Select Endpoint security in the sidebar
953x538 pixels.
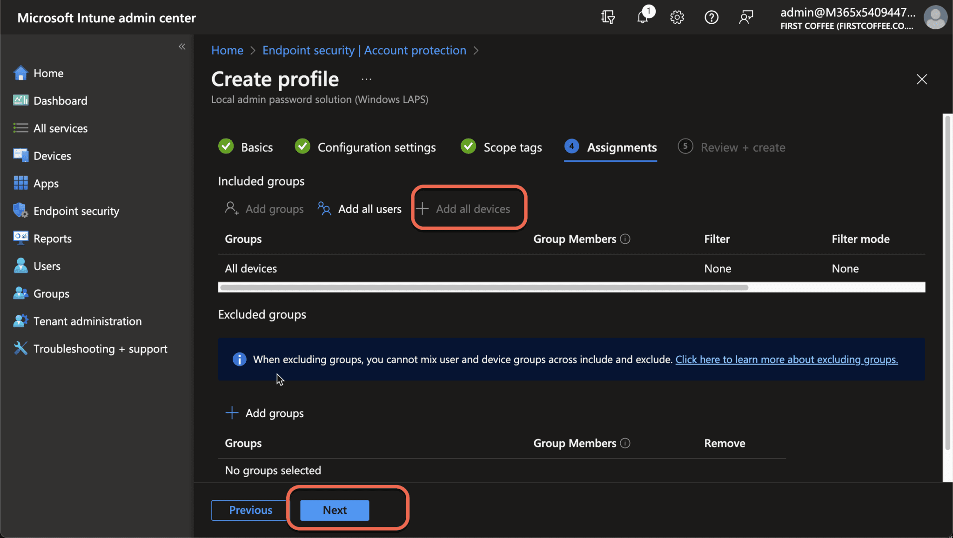pyautogui.click(x=76, y=211)
